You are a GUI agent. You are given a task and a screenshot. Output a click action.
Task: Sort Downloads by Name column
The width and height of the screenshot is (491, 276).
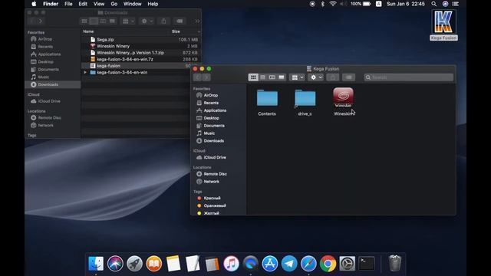click(x=88, y=31)
